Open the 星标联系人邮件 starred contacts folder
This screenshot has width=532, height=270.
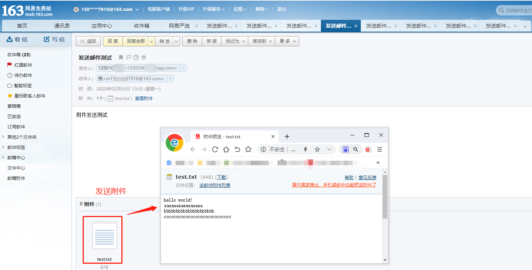(26, 96)
